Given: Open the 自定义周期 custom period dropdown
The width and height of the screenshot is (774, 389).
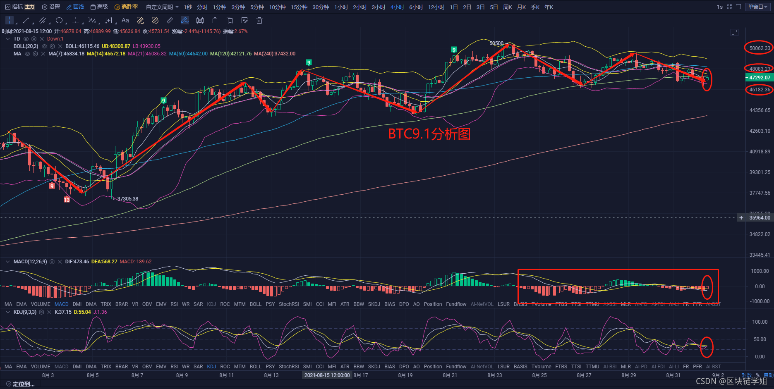Looking at the screenshot, I should pos(162,7).
